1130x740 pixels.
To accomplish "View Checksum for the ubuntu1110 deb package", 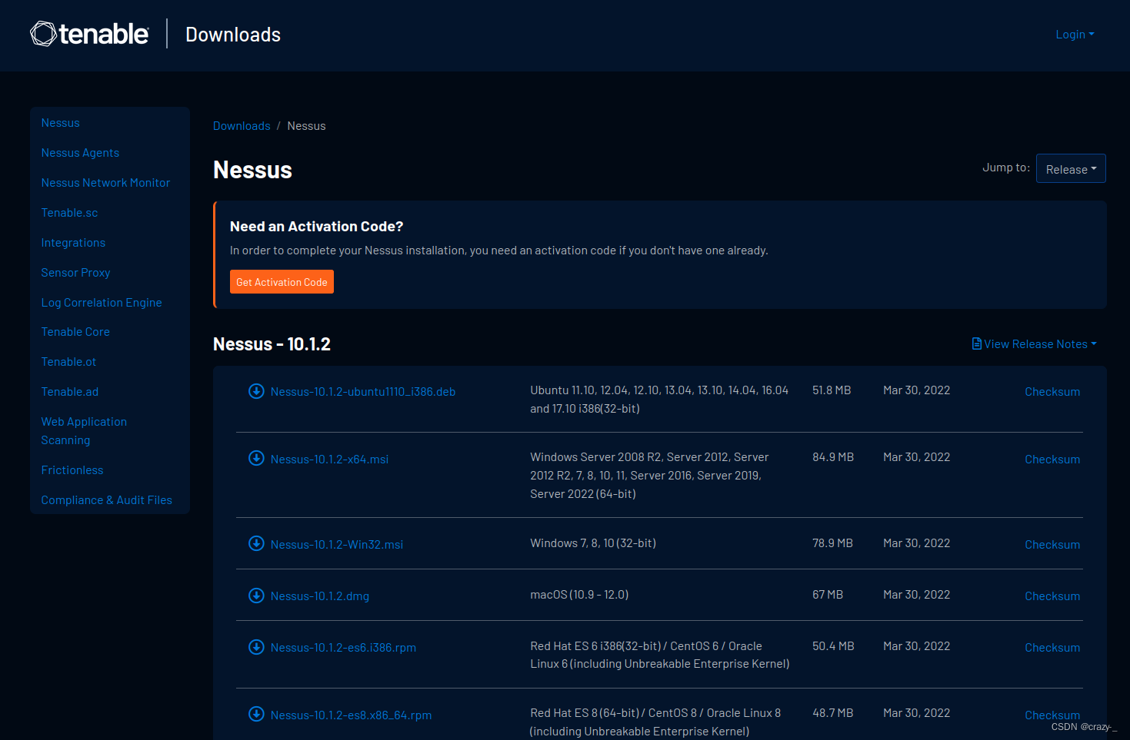I will click(1052, 392).
